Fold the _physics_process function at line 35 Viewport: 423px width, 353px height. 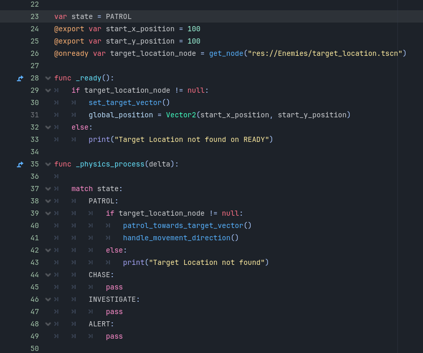[x=48, y=164]
